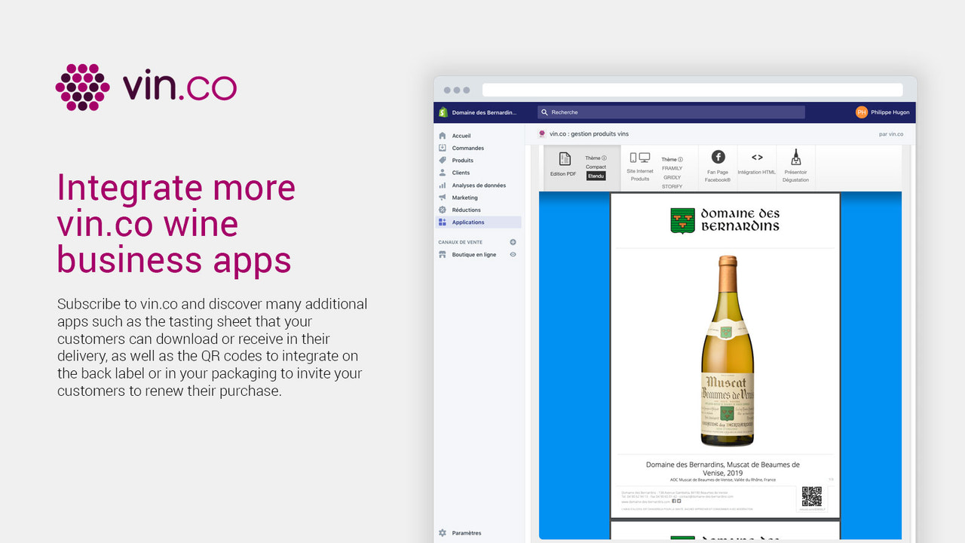Expand Canaux de vente with plus button
The height and width of the screenshot is (543, 965).
(x=513, y=241)
